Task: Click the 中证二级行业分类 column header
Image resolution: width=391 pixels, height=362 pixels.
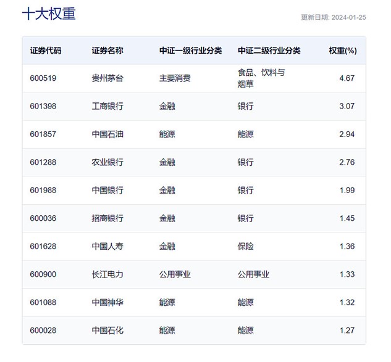Action: [269, 51]
